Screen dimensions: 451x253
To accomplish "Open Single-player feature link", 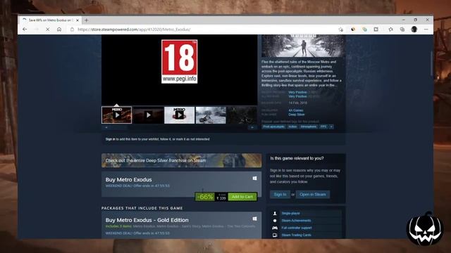I will [x=290, y=214].
